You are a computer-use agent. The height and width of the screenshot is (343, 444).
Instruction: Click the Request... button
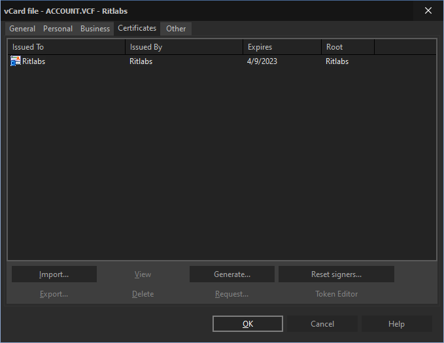click(x=232, y=294)
